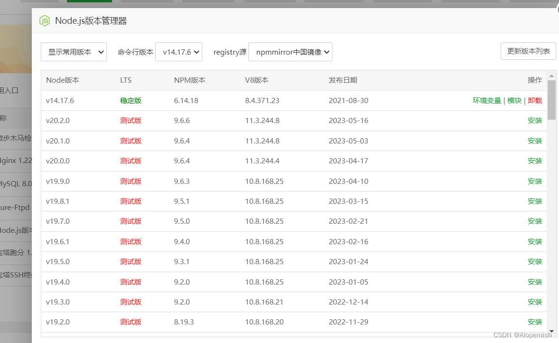The image size is (559, 343).
Task: Click the 操作 column header
Action: pyautogui.click(x=535, y=80)
